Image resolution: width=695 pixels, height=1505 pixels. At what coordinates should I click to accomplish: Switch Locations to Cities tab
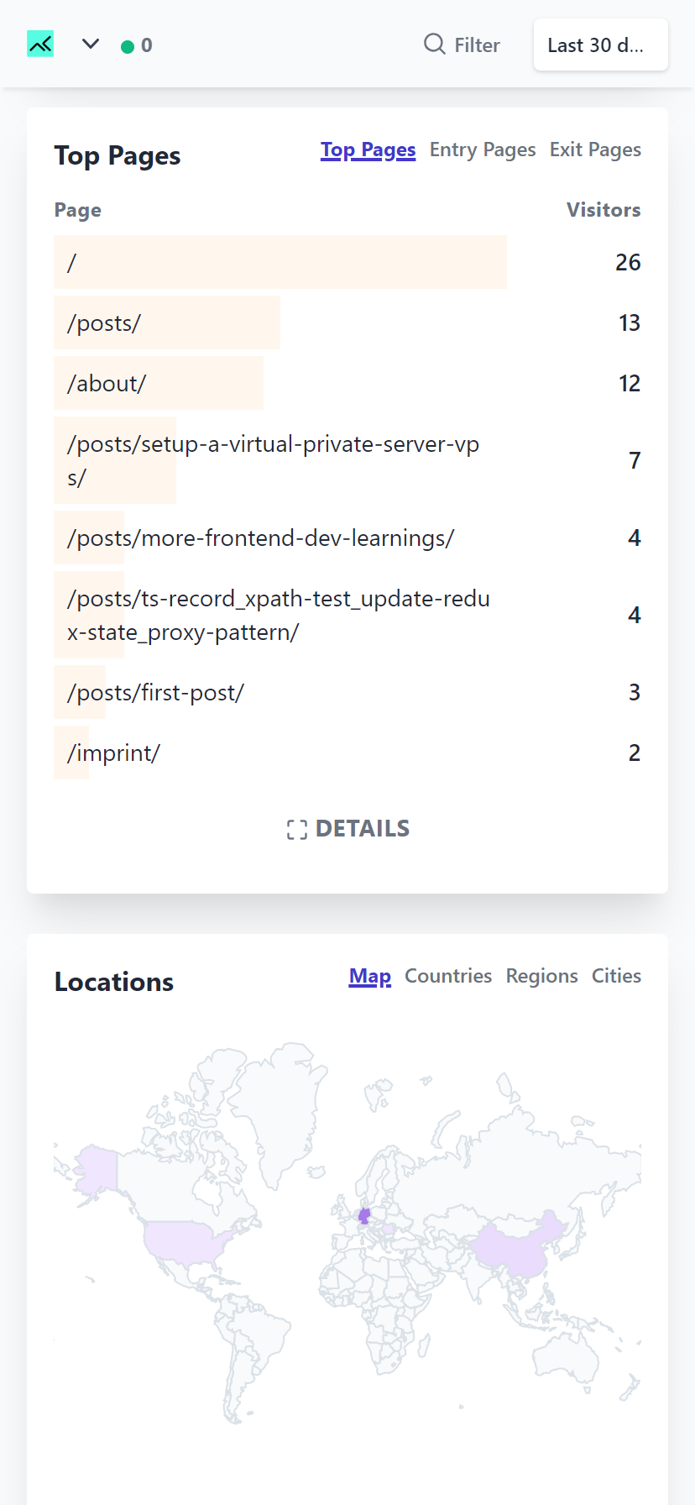coord(616,976)
